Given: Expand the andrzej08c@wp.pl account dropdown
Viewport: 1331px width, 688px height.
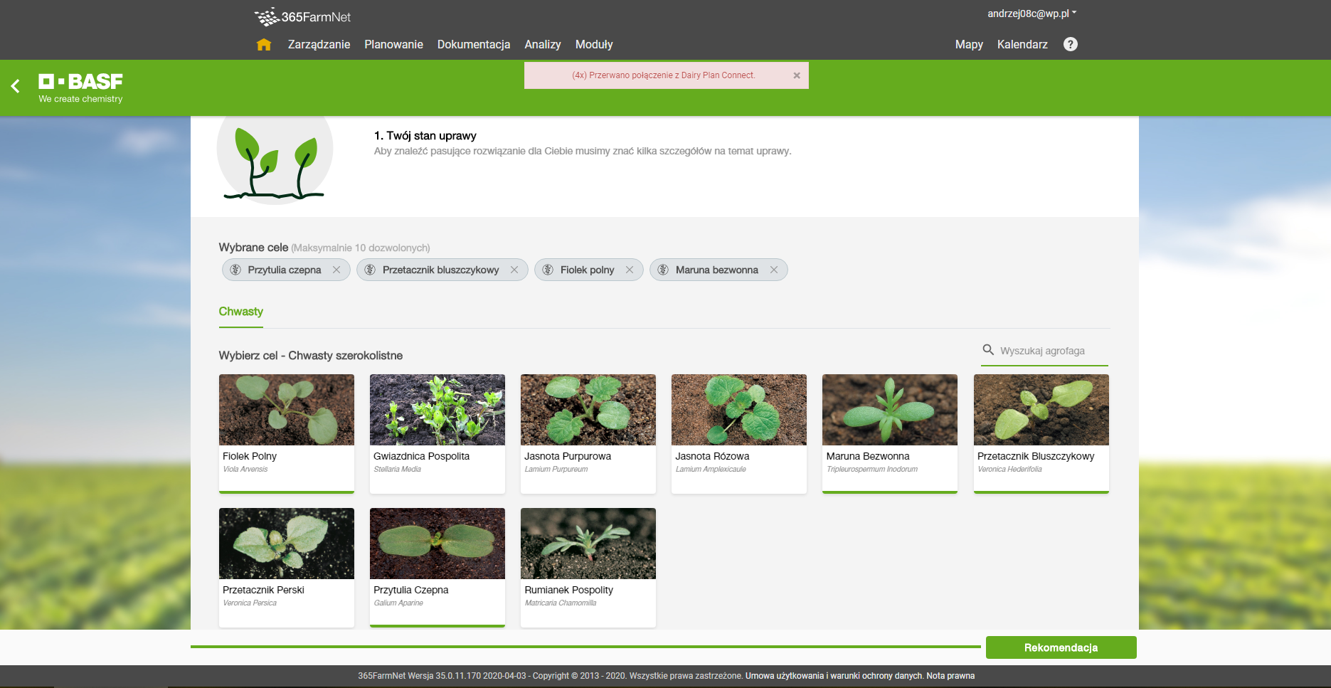Looking at the screenshot, I should pyautogui.click(x=1032, y=14).
